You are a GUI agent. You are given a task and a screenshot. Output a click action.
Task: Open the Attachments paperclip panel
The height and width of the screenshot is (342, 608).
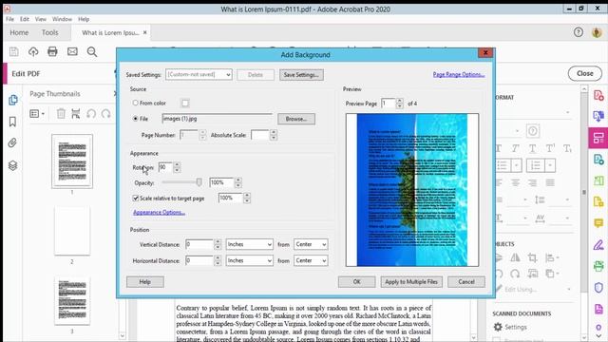(x=12, y=143)
